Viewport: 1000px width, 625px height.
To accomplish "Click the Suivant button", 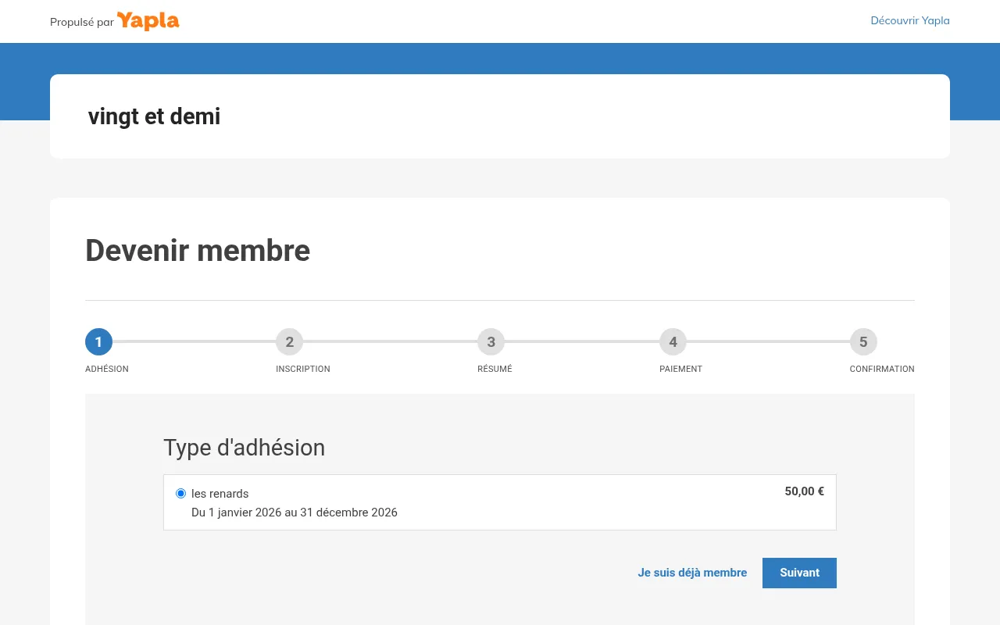I will coord(799,573).
